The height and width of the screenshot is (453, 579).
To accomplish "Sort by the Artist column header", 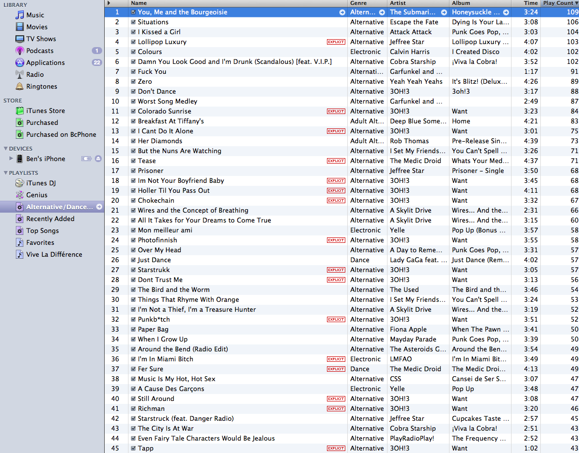I will click(418, 3).
